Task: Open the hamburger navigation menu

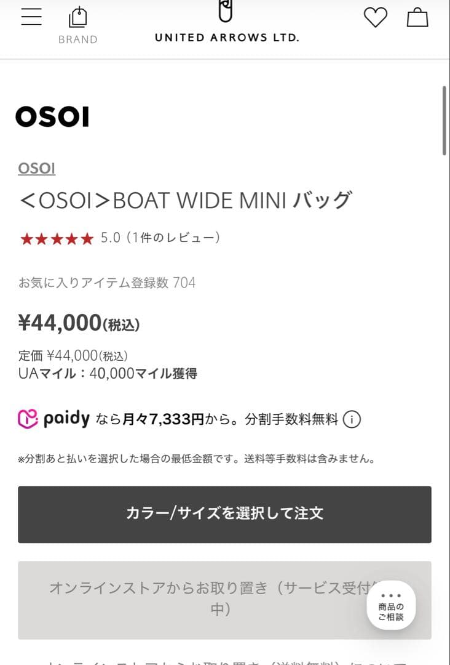Action: (31, 17)
